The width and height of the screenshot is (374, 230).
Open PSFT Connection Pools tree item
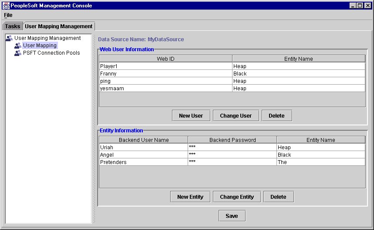(51, 53)
